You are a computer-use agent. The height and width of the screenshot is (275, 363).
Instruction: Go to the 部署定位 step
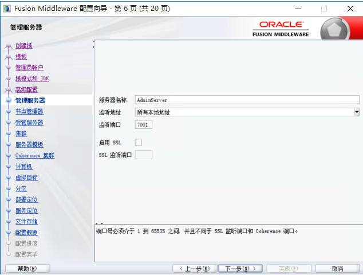(26, 199)
